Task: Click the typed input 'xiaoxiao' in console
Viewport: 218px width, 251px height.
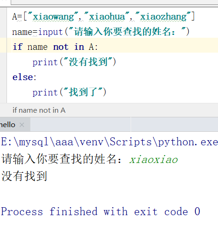Action: 153,160
